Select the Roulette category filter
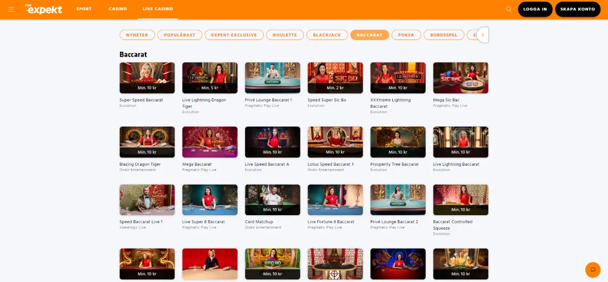The width and height of the screenshot is (608, 282). 285,35
